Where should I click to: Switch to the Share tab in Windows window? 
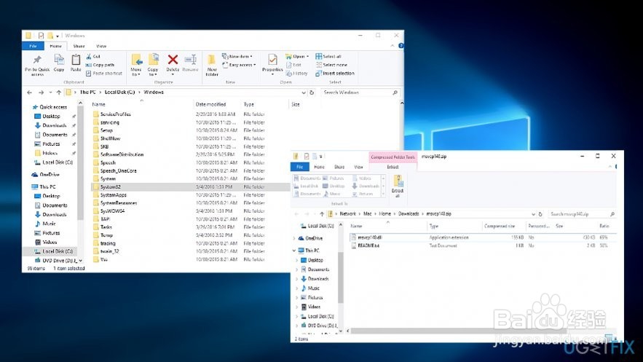(x=79, y=46)
